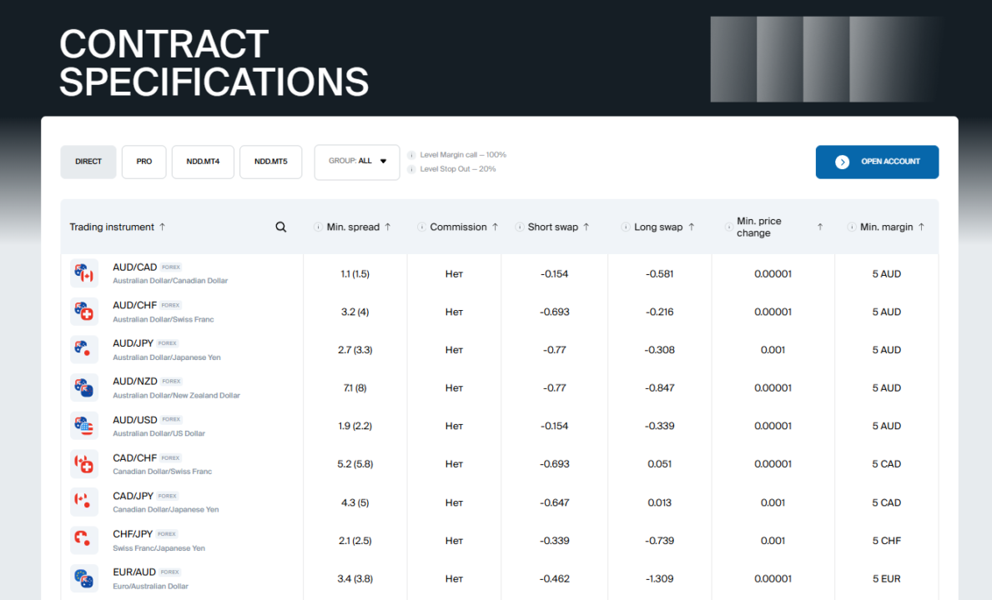Click the search magnifier icon in table header
The height and width of the screenshot is (600, 992).
281,227
